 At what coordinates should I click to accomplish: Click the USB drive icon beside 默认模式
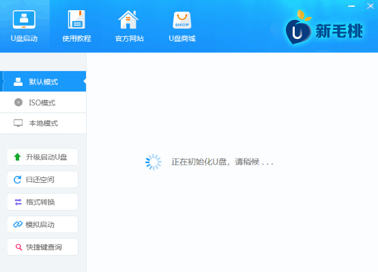pyautogui.click(x=18, y=82)
